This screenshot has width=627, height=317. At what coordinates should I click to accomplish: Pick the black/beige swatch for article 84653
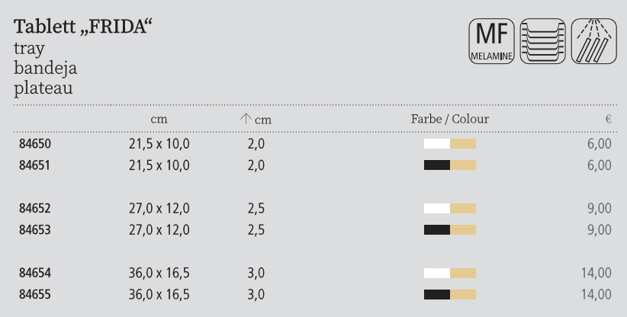coord(449,229)
